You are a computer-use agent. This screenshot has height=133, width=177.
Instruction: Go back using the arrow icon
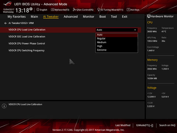click(6, 23)
